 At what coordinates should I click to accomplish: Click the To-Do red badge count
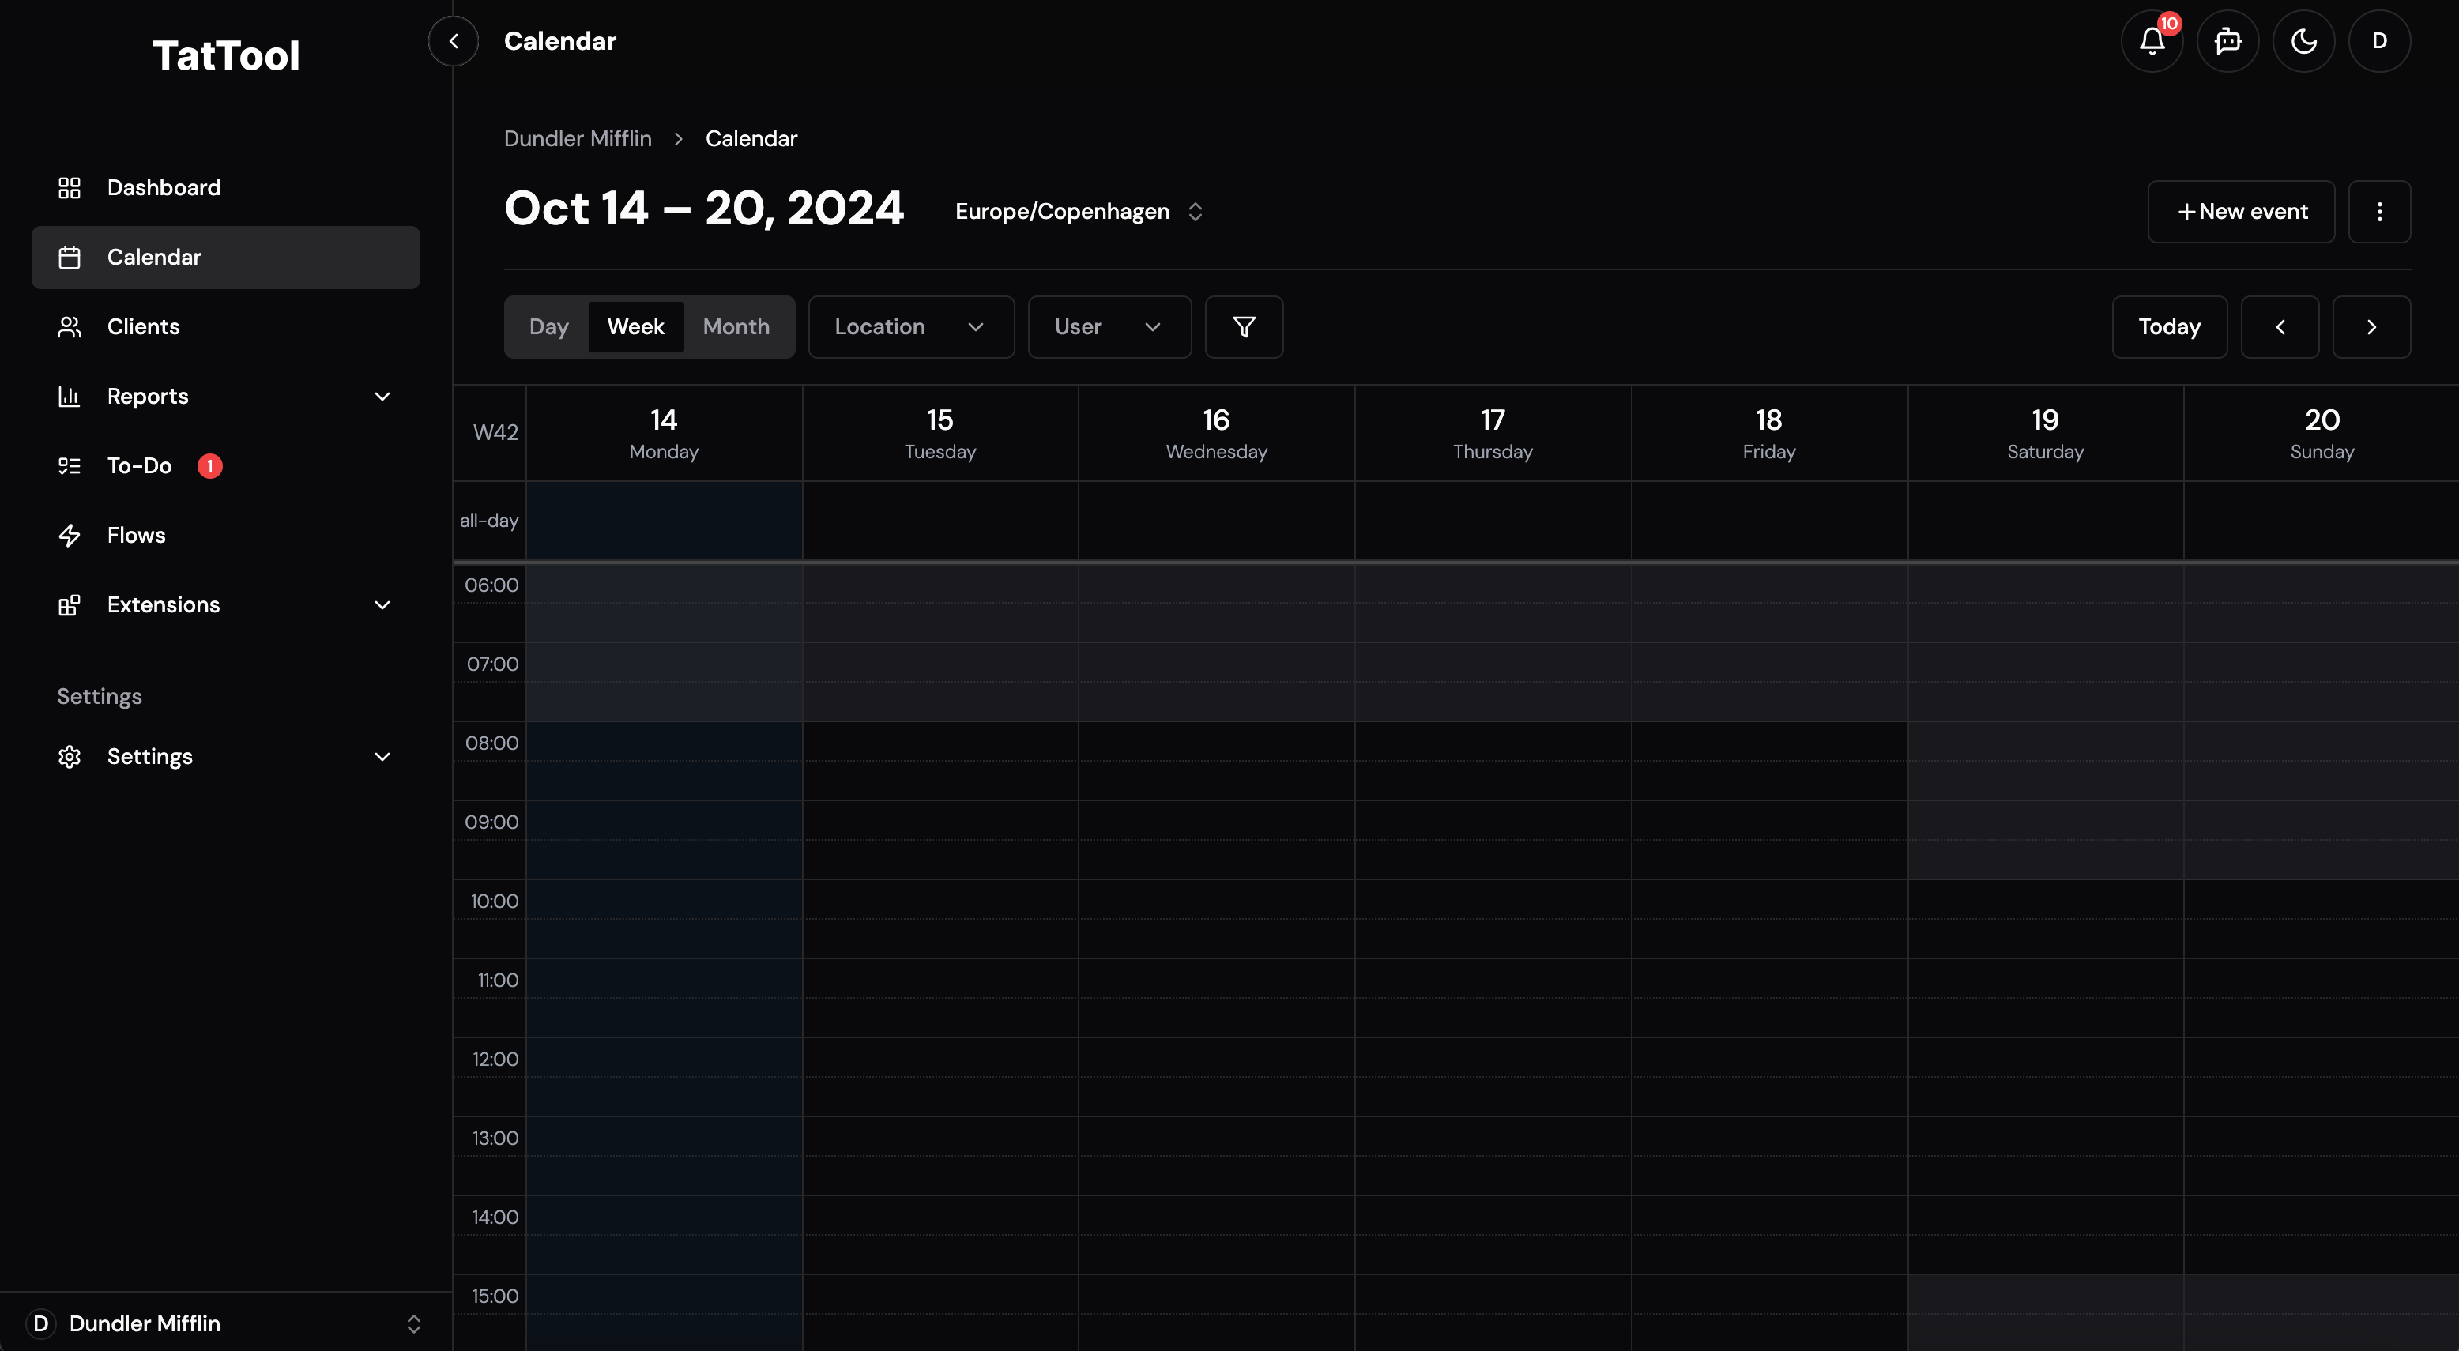pyautogui.click(x=210, y=466)
